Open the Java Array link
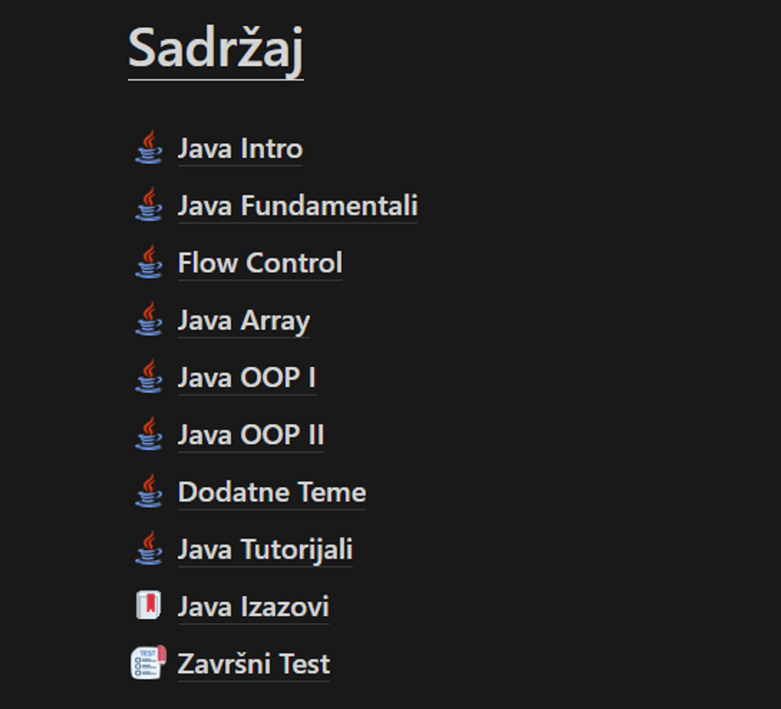Image resolution: width=781 pixels, height=709 pixels. click(x=243, y=321)
